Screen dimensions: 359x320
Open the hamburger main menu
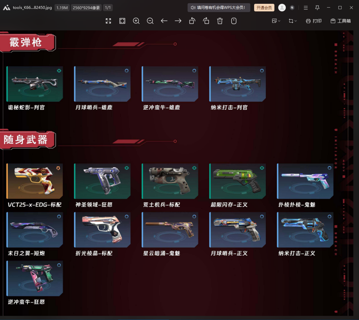coord(306,8)
